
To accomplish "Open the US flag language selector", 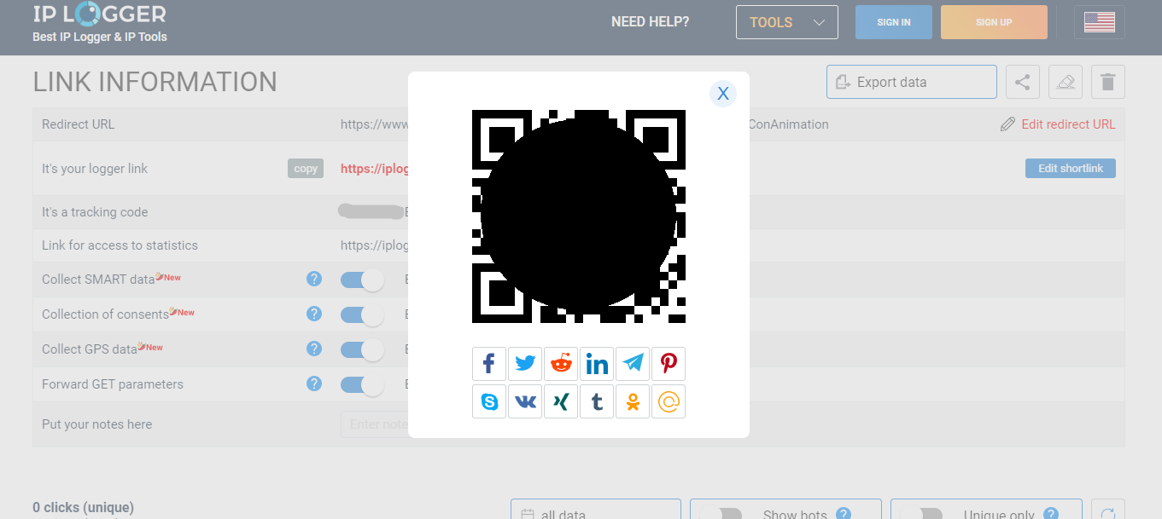I will (x=1100, y=22).
